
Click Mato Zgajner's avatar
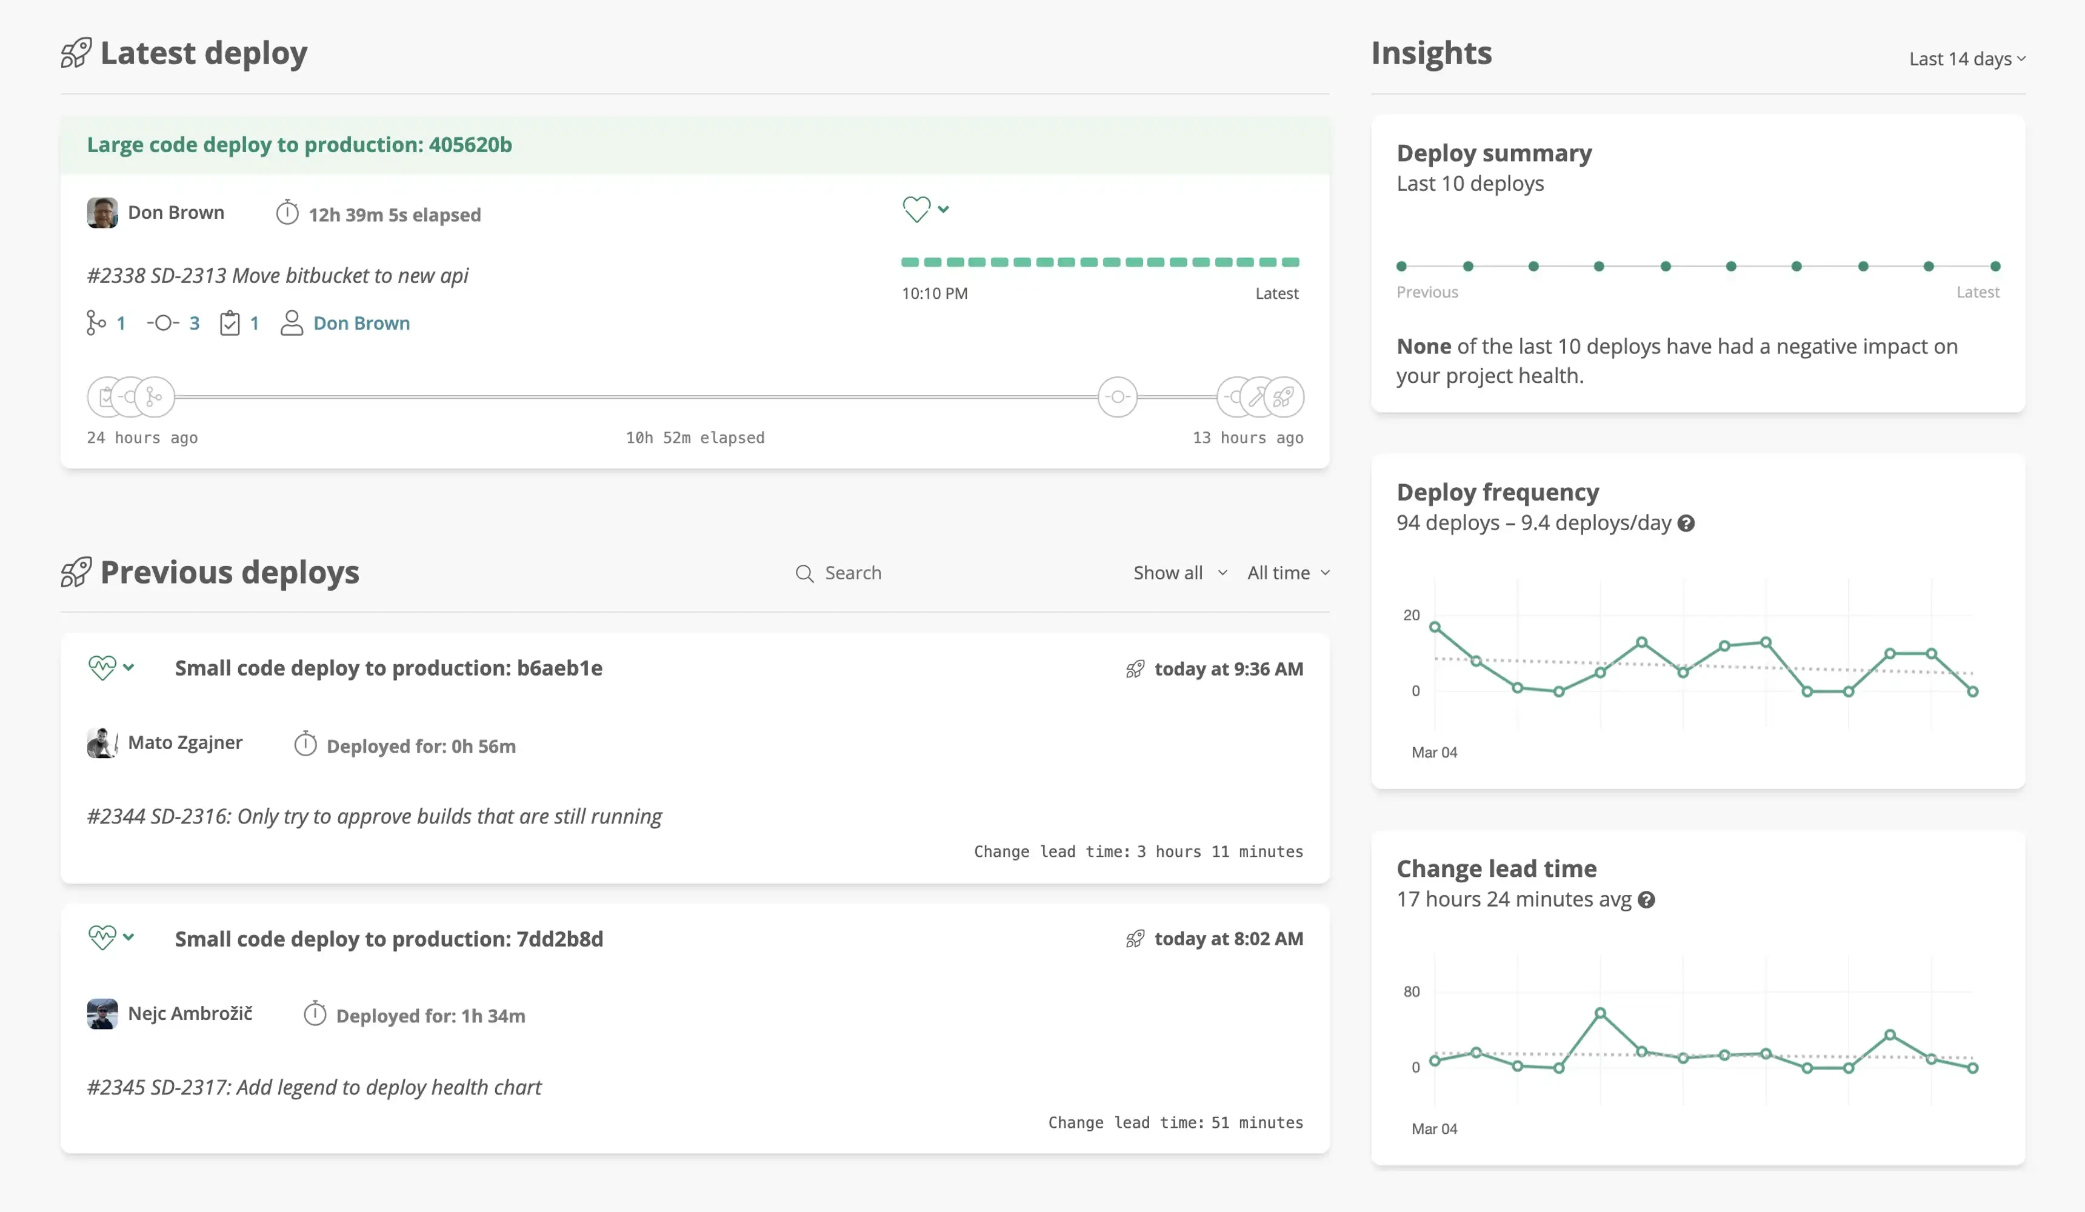(x=102, y=743)
